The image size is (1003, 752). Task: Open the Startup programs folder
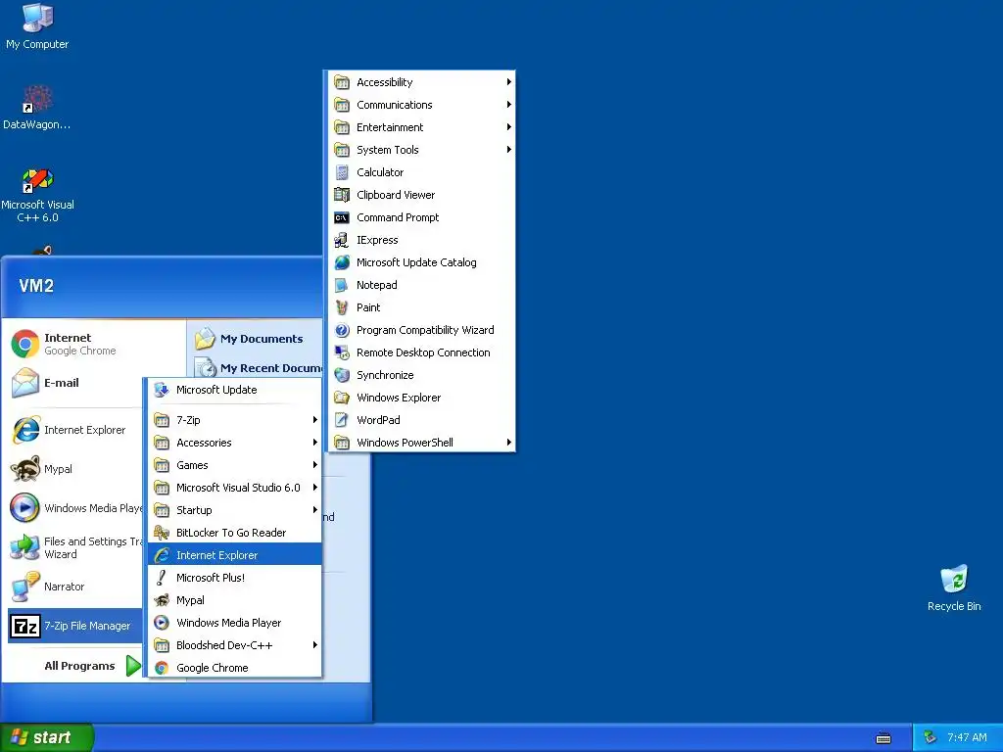point(235,509)
